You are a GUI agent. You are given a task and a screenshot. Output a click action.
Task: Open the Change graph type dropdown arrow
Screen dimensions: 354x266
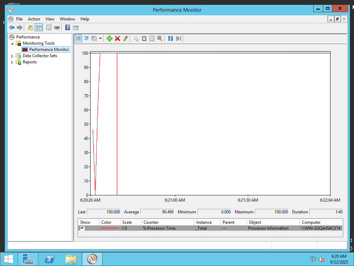(101, 38)
